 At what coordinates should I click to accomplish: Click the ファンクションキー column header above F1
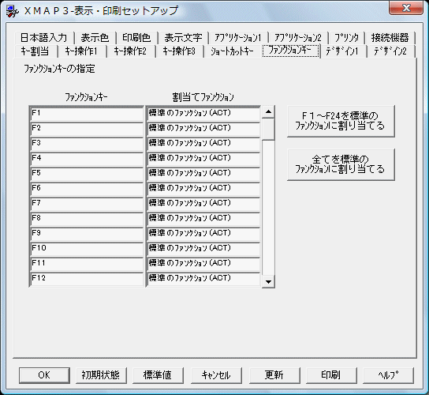pyautogui.click(x=86, y=97)
